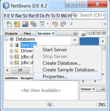Click the .ge editor document tab
Image resolution: width=110 pixels, height=111 pixels.
coord(83,35)
